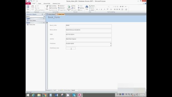Open Book_Details table in navigation pane
This screenshot has width=172, height=97.
tap(33, 20)
